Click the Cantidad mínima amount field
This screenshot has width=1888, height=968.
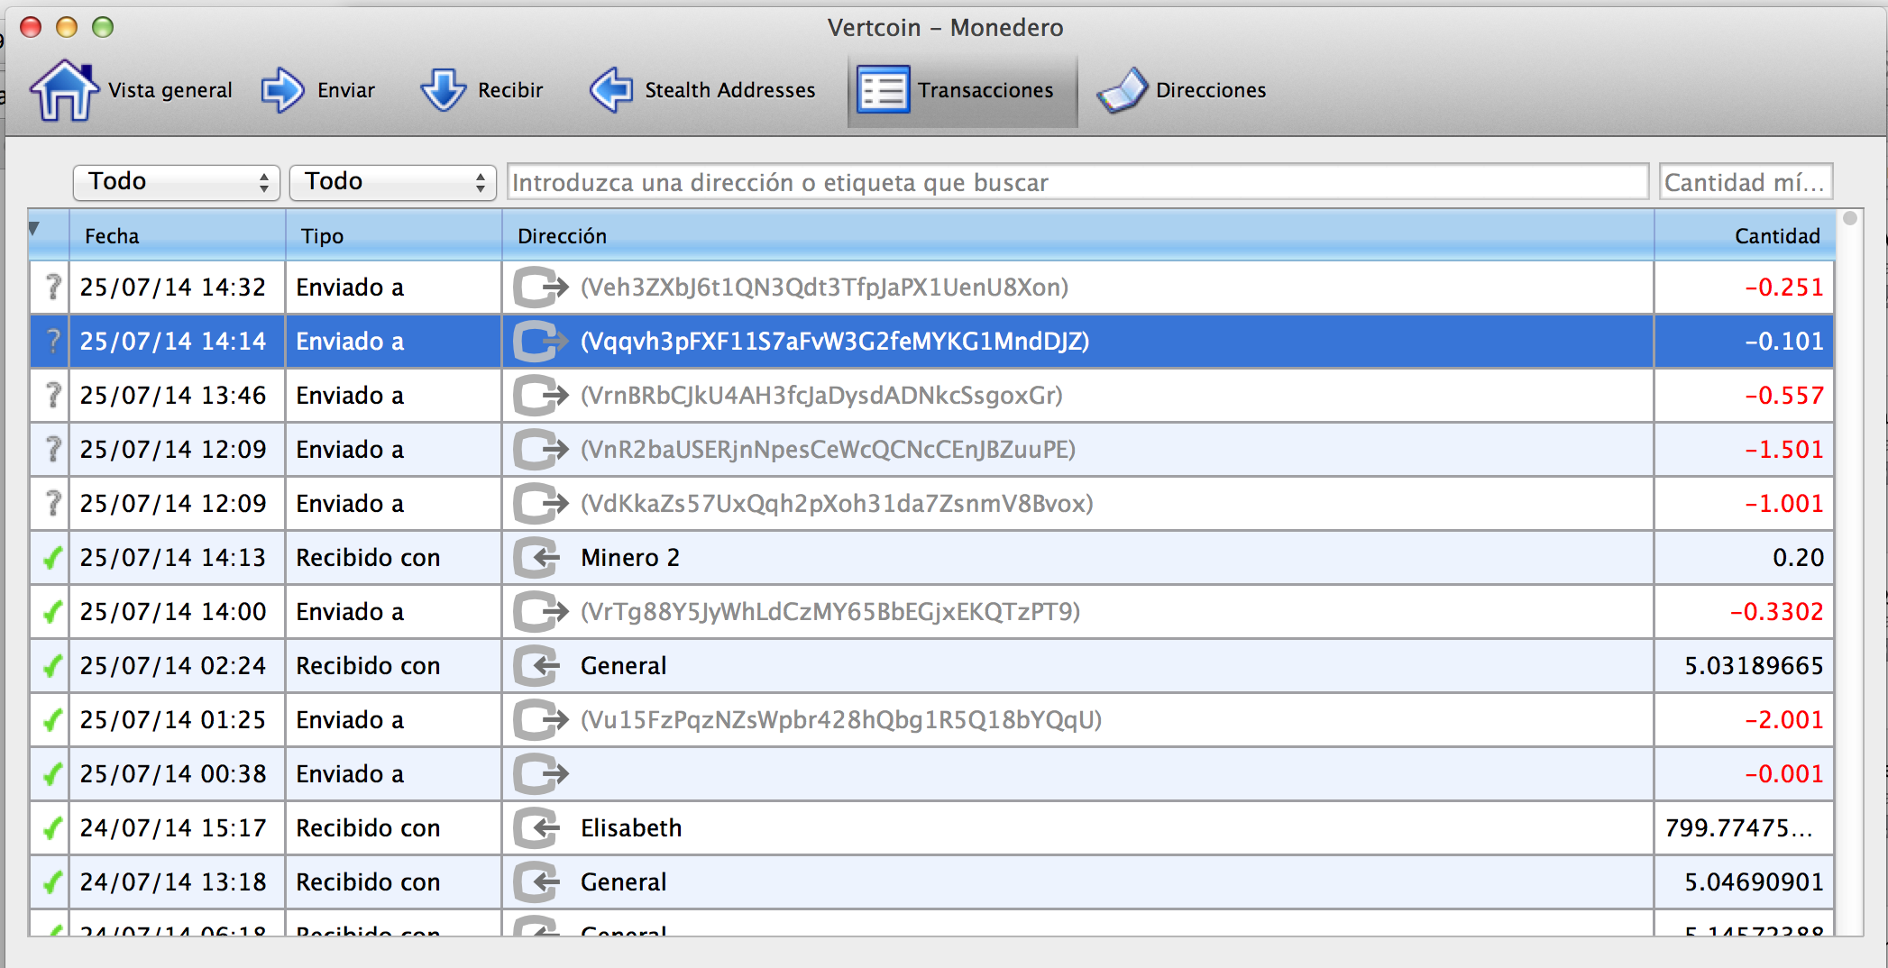1746,182
